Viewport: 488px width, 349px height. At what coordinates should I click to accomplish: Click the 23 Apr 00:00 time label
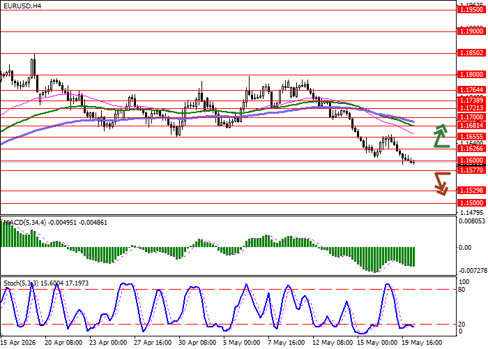click(108, 343)
